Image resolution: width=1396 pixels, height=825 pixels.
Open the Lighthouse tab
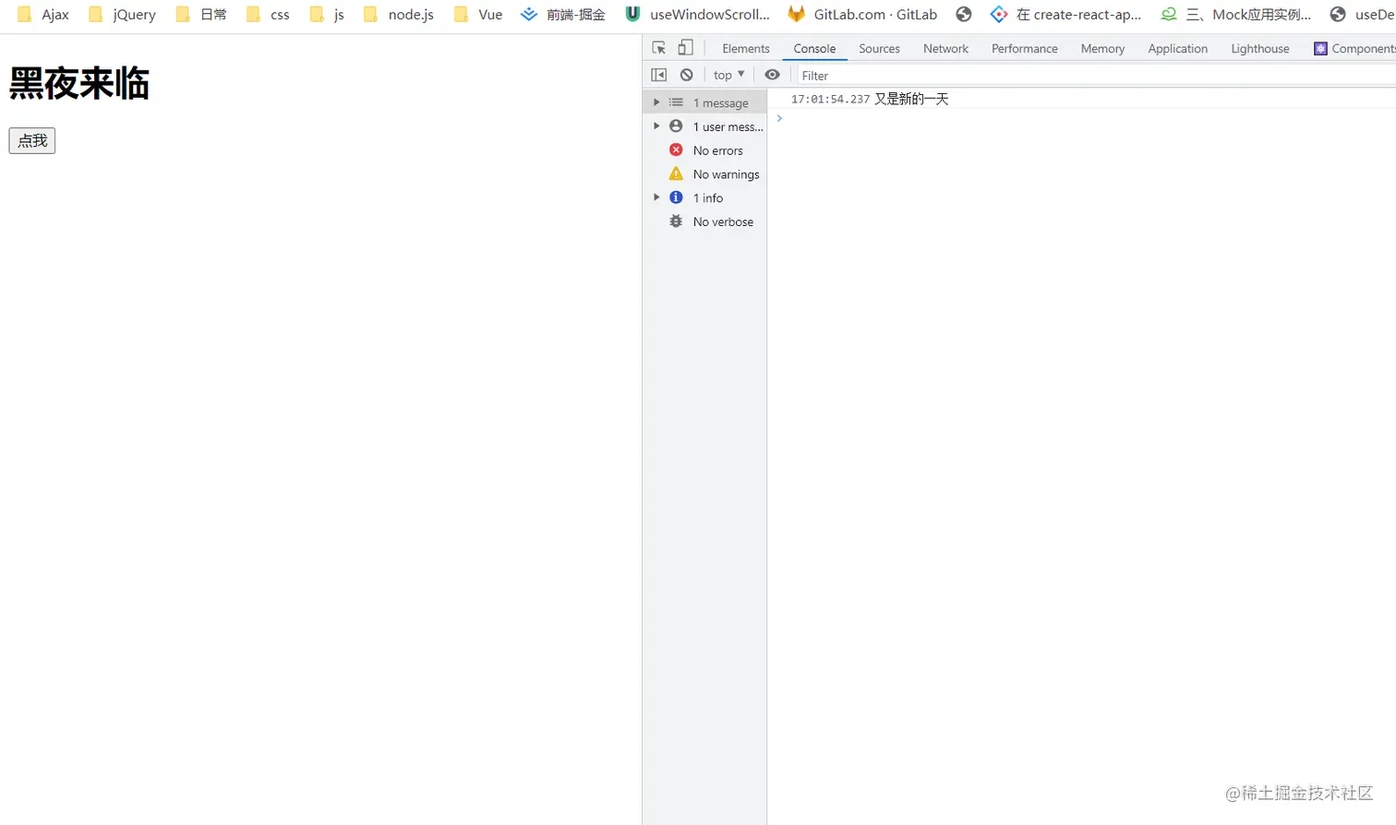pyautogui.click(x=1259, y=49)
